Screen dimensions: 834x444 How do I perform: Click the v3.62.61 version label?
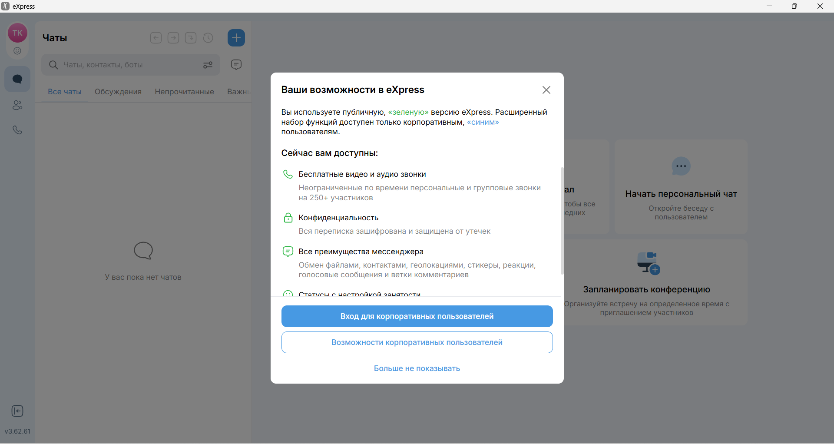[17, 431]
